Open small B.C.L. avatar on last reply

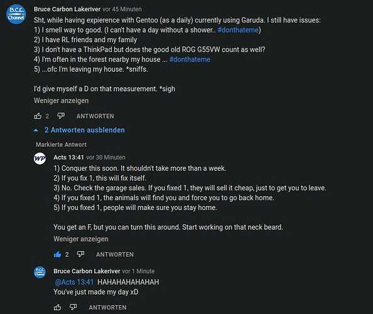[40, 272]
